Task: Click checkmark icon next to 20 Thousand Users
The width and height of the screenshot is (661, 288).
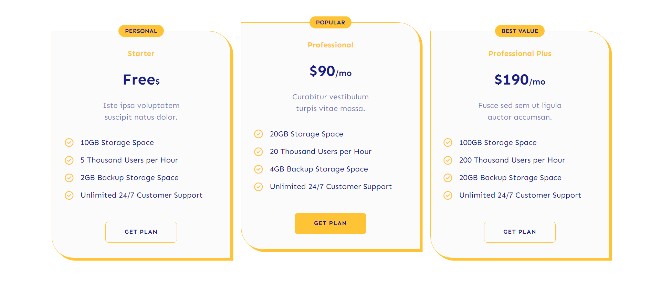Action: 259,152
